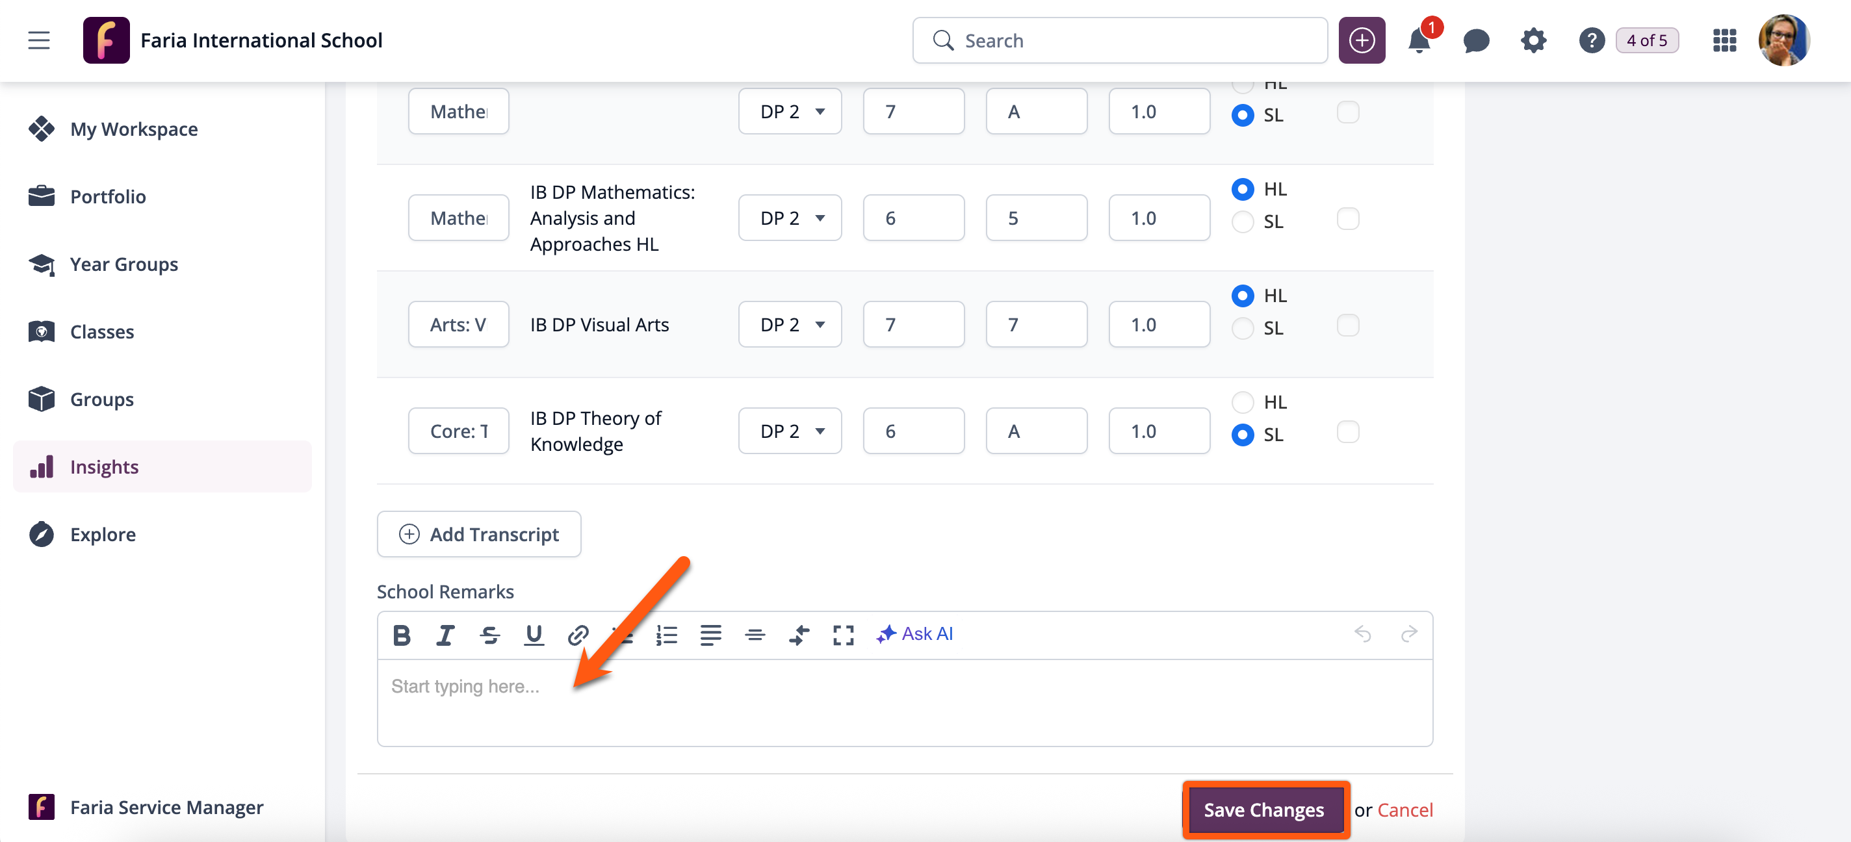Tick checkbox on Theory of Knowledge row
This screenshot has width=1851, height=842.
(x=1347, y=432)
